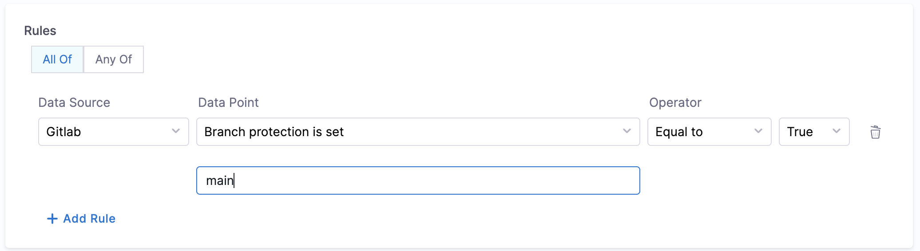The width and height of the screenshot is (920, 251).
Task: Click the Gitlab text in Data Source
Action: [x=63, y=132]
